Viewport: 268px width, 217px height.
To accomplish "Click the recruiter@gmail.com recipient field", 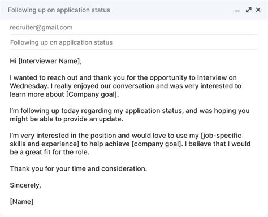I will 134,28.
